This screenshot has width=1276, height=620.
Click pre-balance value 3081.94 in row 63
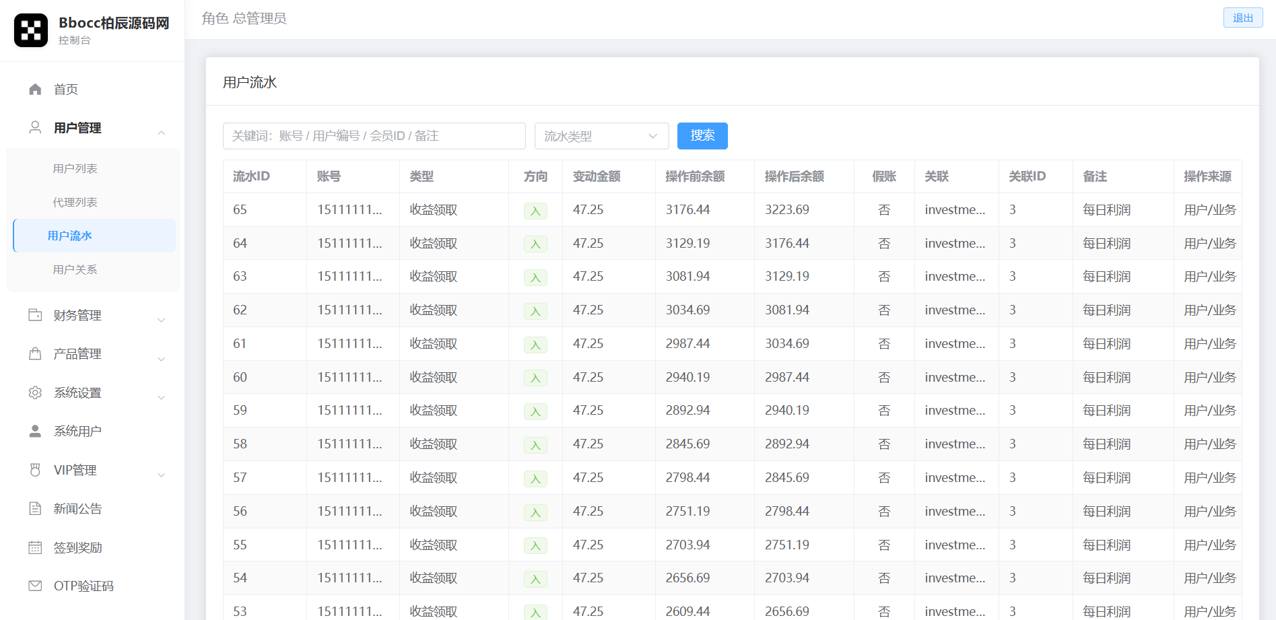click(687, 276)
